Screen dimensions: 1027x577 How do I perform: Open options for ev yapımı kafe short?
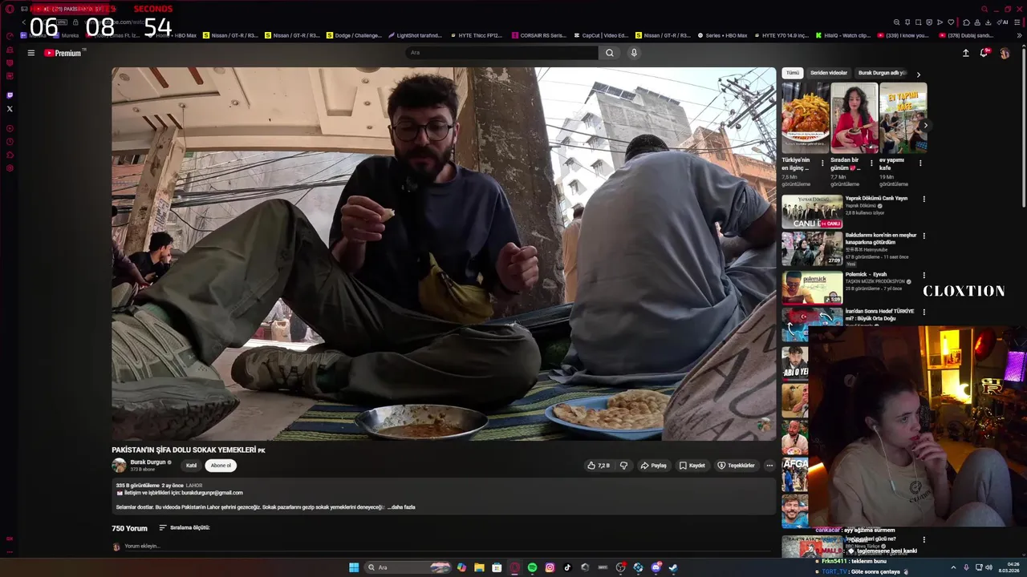click(x=920, y=163)
